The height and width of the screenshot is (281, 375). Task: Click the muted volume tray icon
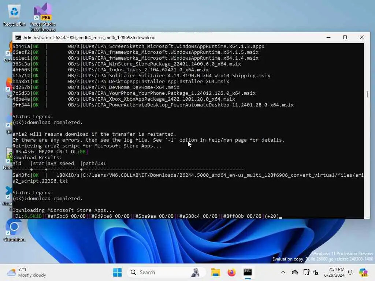coord(315,272)
